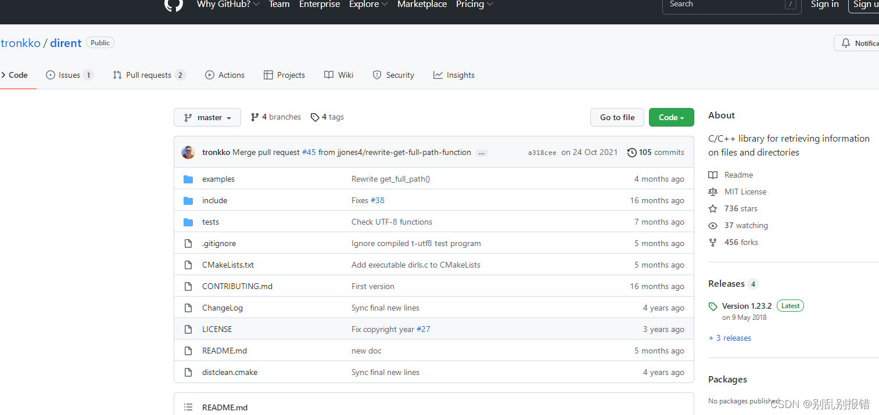The height and width of the screenshot is (415, 879).
Task: Switch to the Insights tab
Action: point(454,75)
